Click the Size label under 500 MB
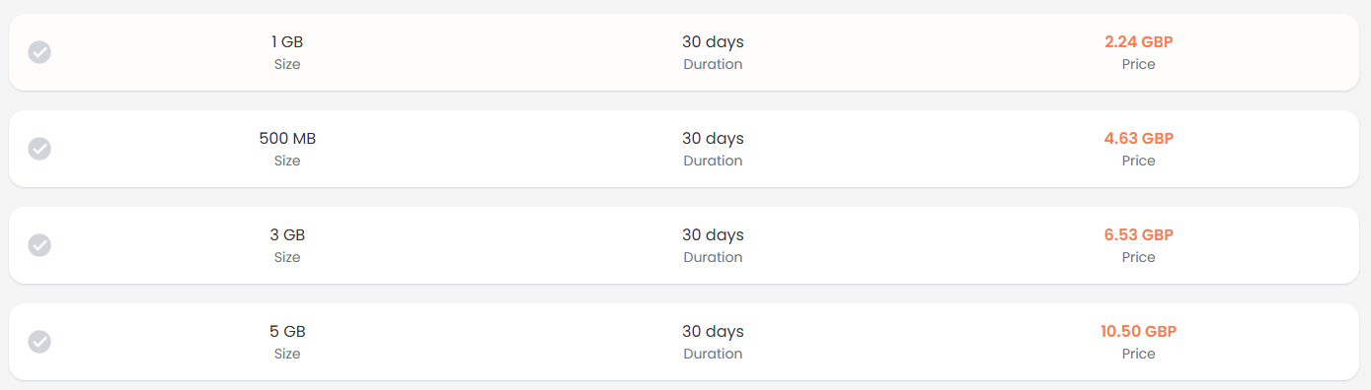This screenshot has width=1371, height=390. click(287, 161)
